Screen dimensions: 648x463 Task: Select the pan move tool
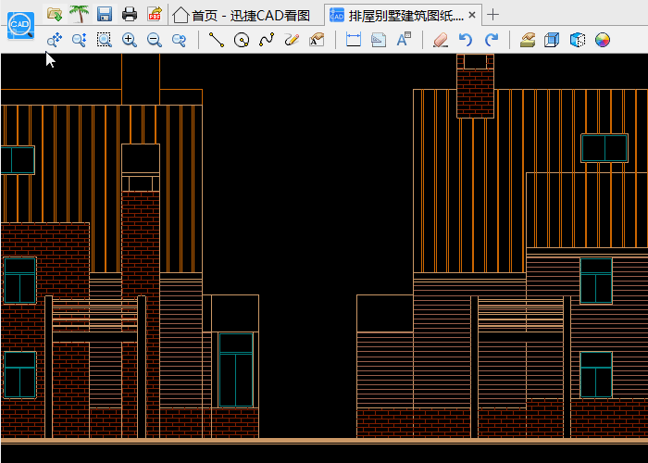[55, 40]
